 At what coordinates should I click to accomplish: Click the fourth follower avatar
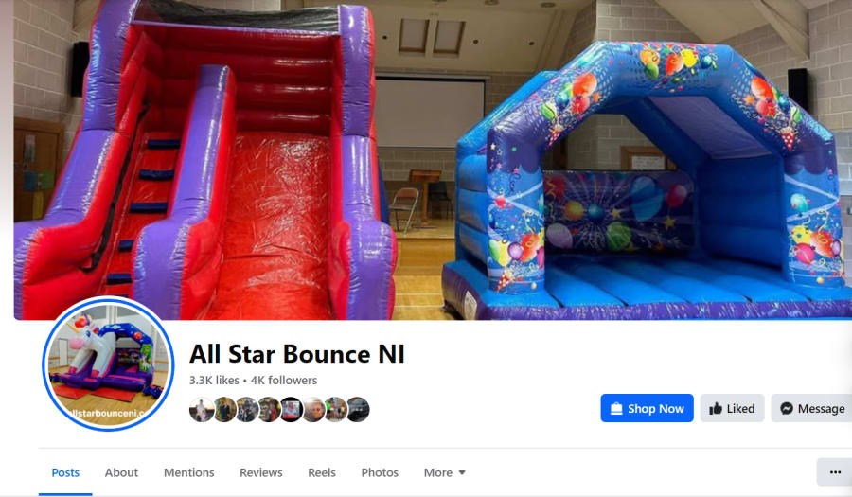coord(268,410)
